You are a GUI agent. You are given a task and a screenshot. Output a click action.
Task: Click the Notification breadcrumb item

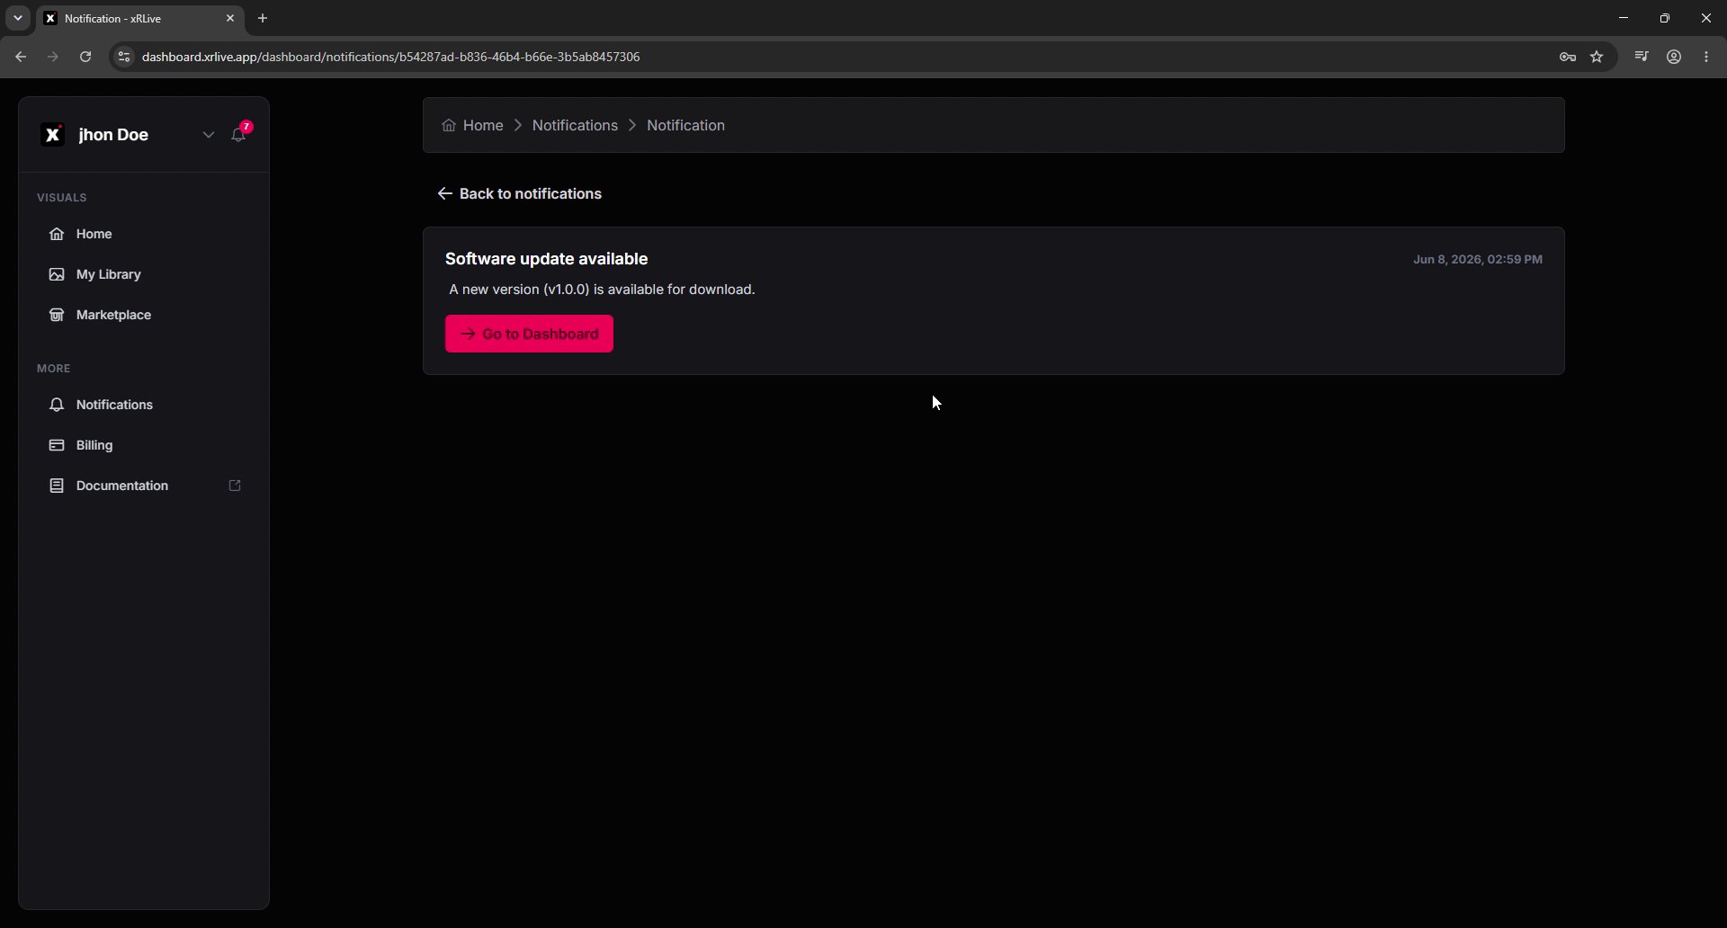[x=685, y=126]
